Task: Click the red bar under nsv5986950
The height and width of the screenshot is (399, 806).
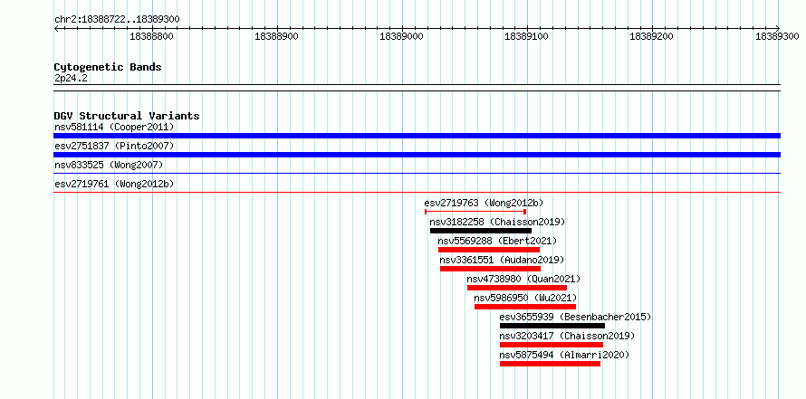Action: tap(525, 307)
